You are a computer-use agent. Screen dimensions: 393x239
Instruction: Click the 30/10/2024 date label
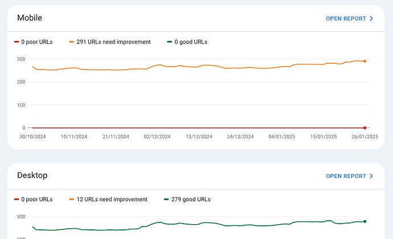point(33,136)
